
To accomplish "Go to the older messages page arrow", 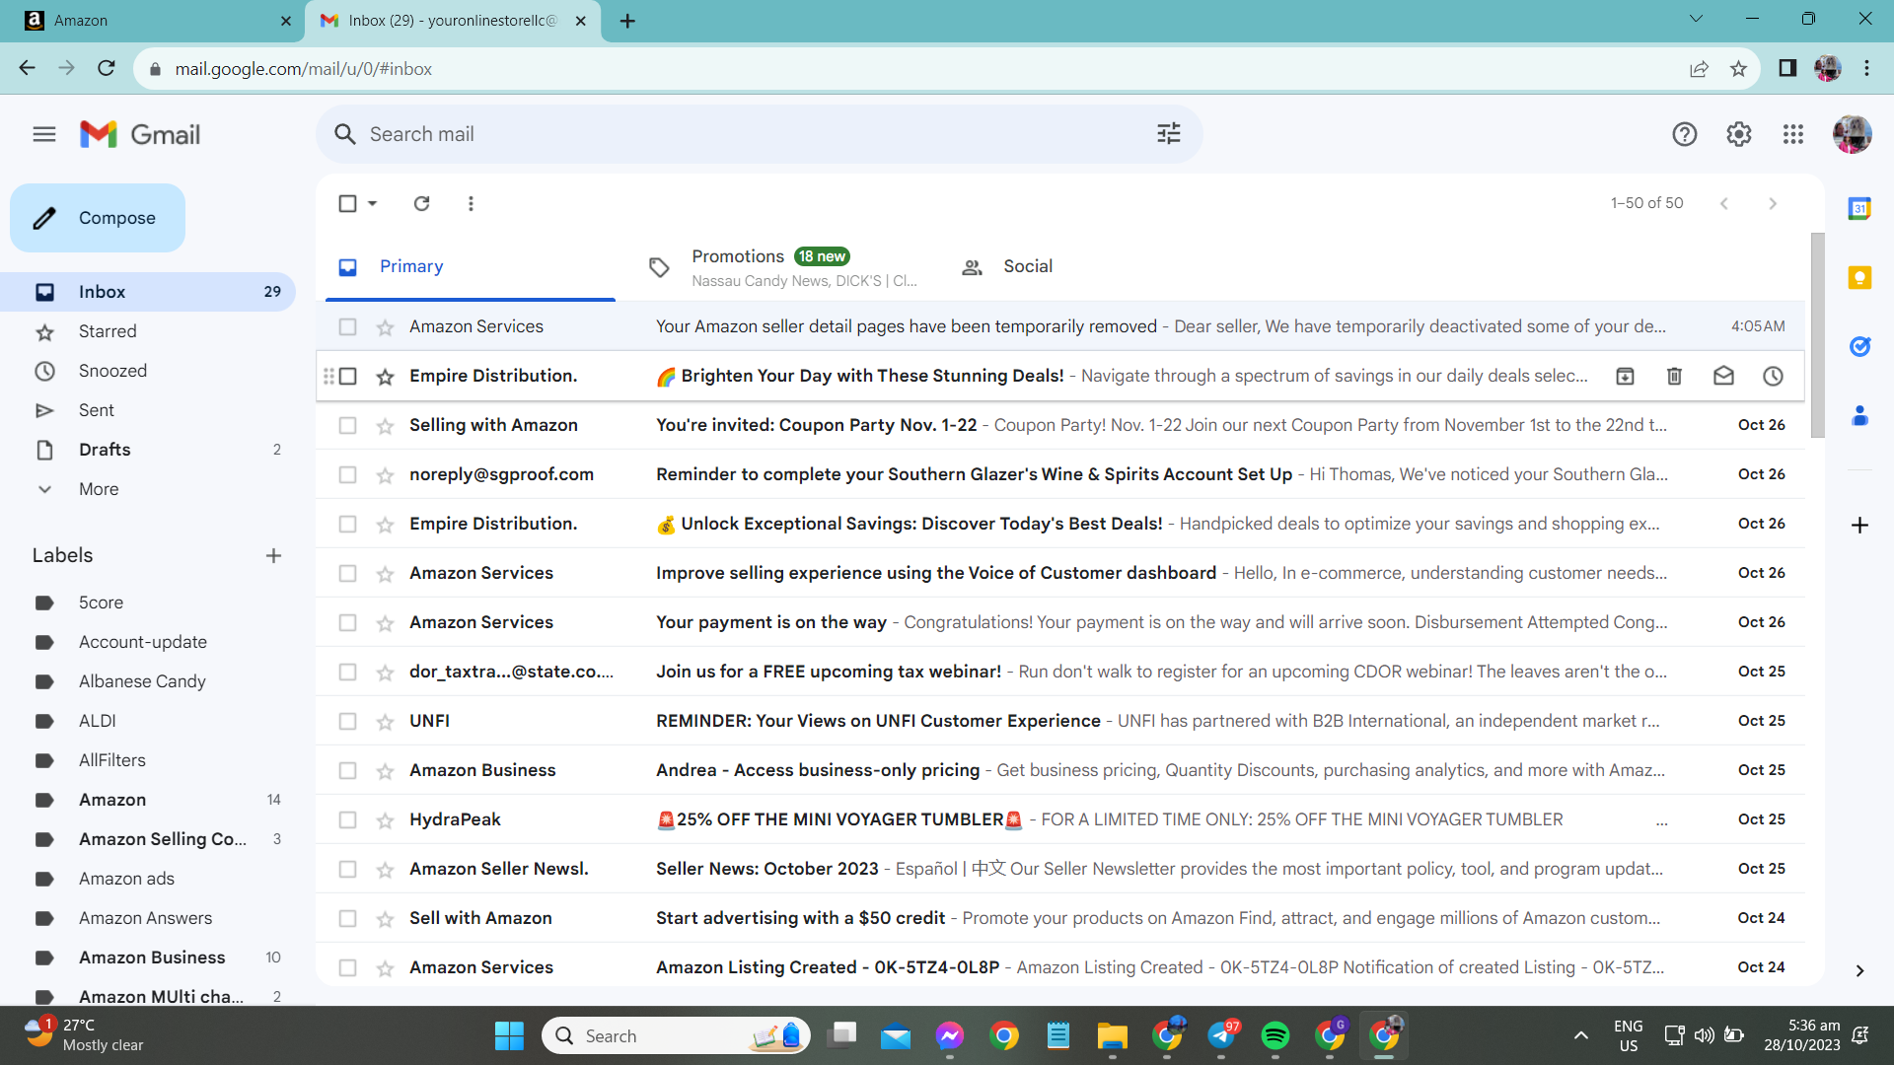I will (x=1773, y=203).
